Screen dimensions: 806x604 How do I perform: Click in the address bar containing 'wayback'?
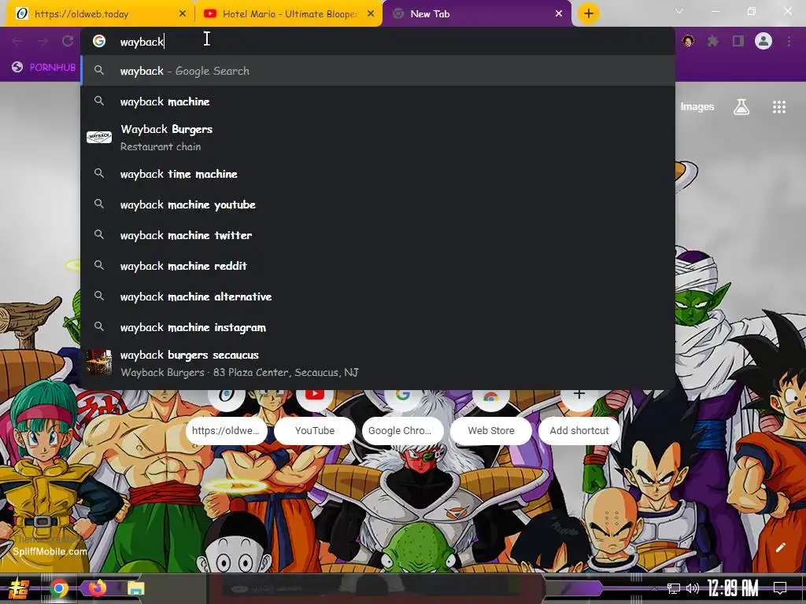(378, 42)
